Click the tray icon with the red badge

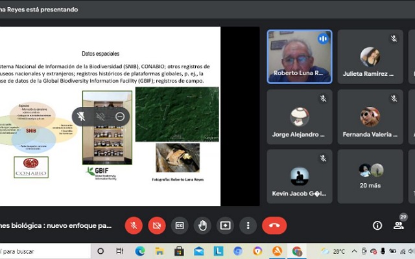(373, 251)
